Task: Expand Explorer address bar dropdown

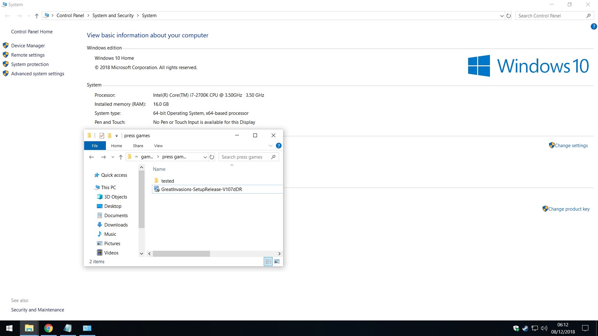Action: pos(205,157)
